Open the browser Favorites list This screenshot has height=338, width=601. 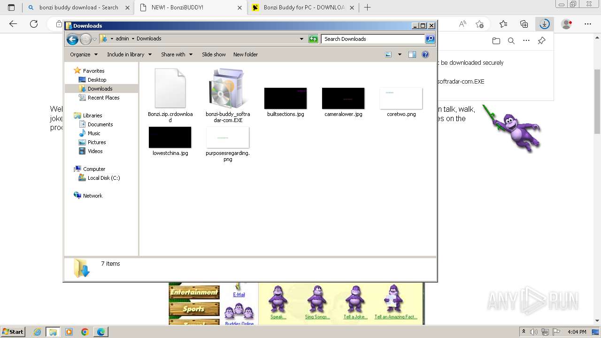point(503,24)
